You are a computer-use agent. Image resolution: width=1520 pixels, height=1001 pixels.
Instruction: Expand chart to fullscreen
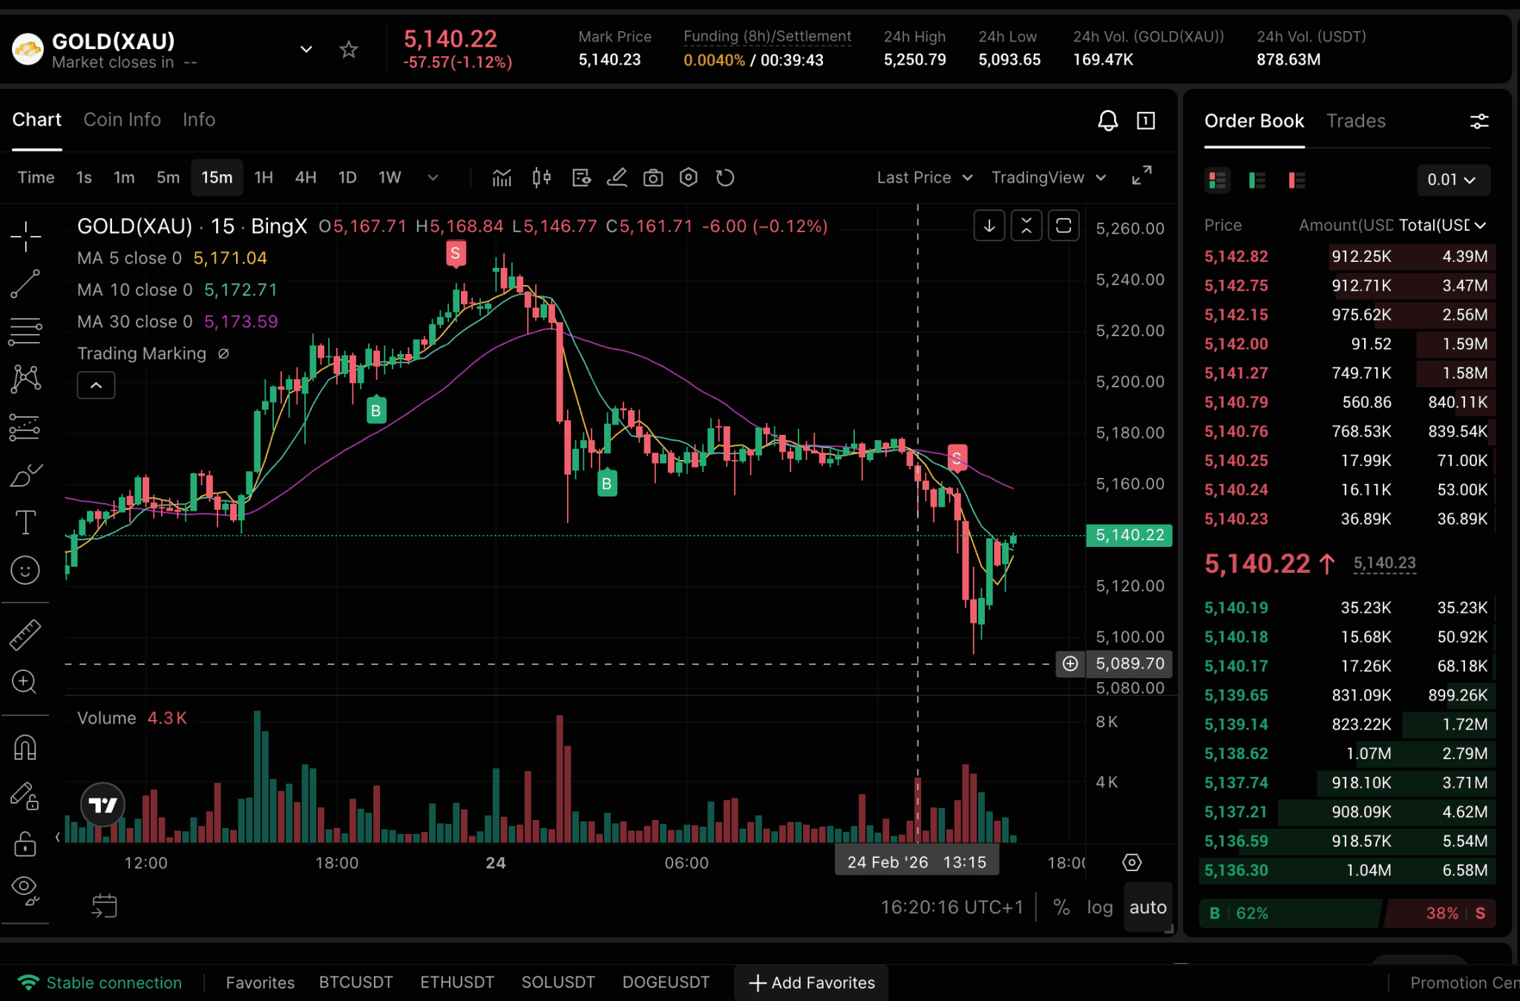[1141, 176]
